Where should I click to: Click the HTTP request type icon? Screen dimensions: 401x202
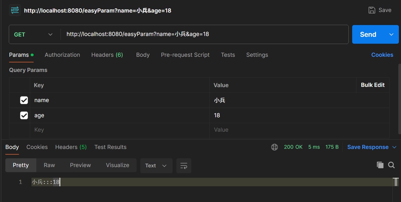click(x=15, y=10)
